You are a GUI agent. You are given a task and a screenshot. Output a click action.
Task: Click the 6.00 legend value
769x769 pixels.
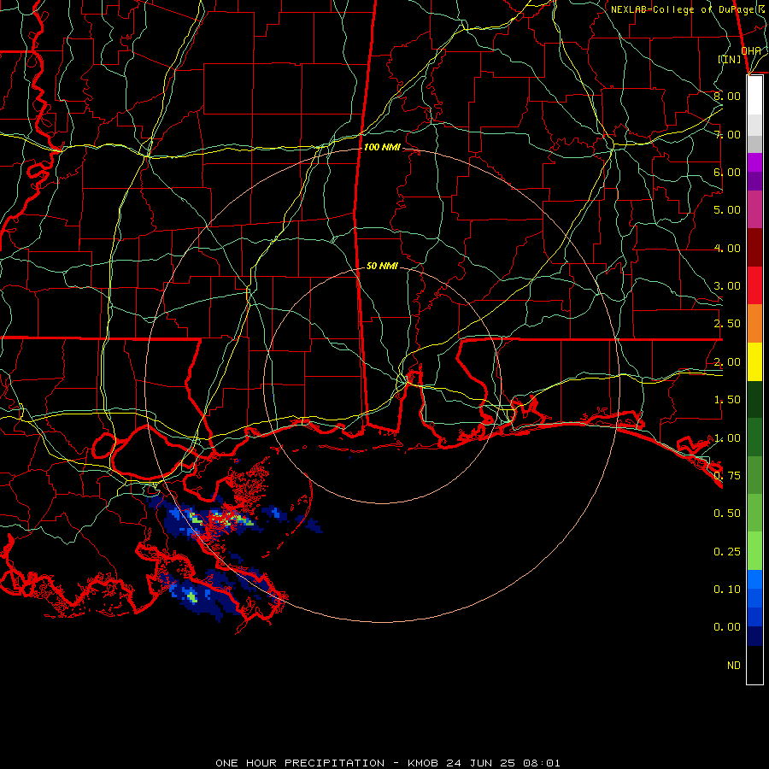(x=727, y=172)
